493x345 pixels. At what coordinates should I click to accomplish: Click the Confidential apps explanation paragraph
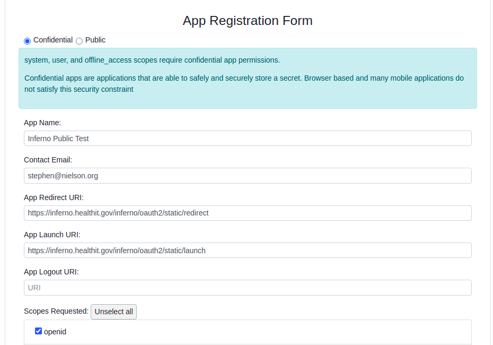pos(244,84)
